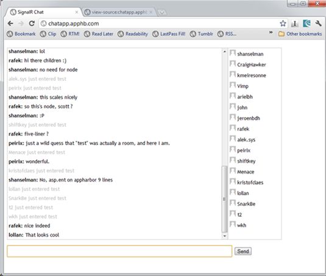Click message about asp.net on appharbor 9 lines

click(x=60, y=180)
